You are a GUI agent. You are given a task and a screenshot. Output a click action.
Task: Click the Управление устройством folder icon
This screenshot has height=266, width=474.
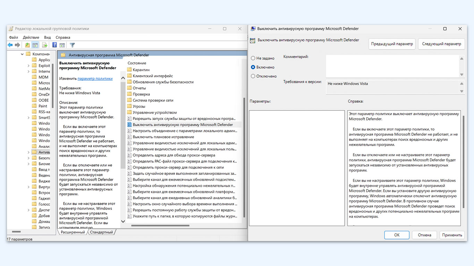[129, 113]
